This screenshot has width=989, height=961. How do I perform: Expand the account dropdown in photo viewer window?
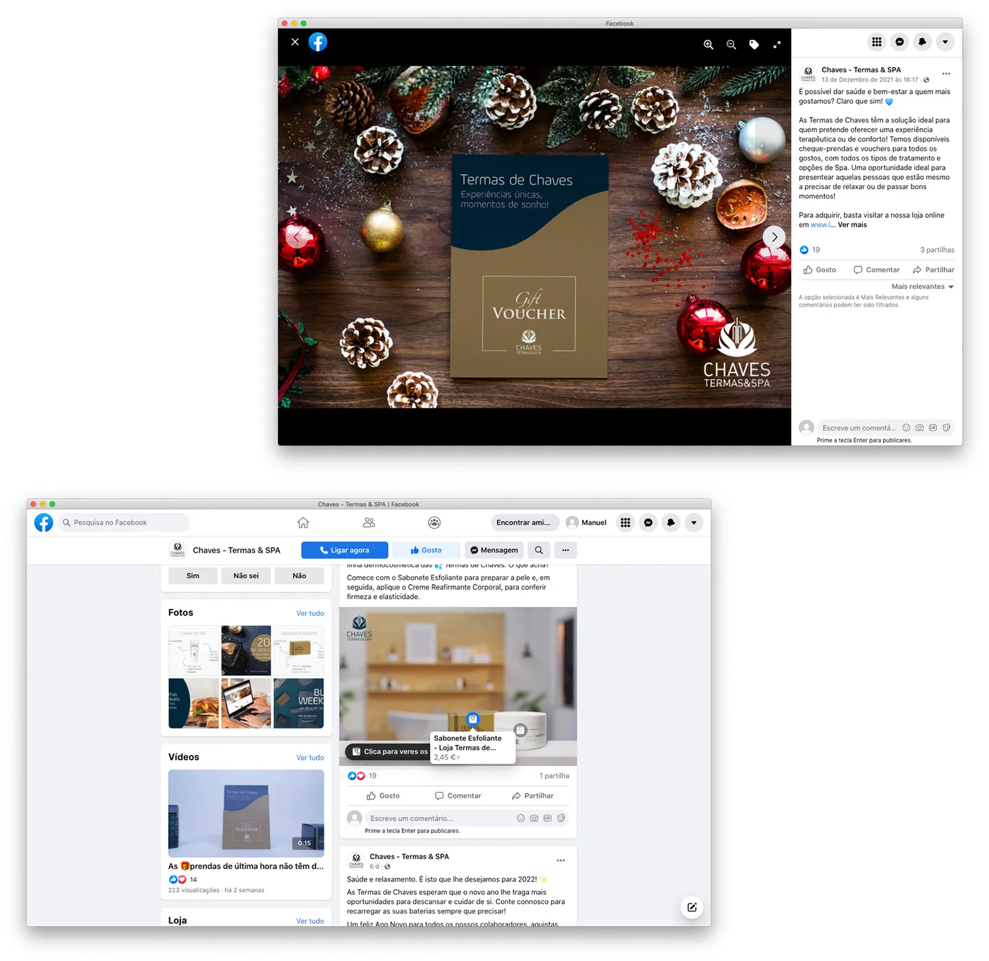(x=945, y=42)
